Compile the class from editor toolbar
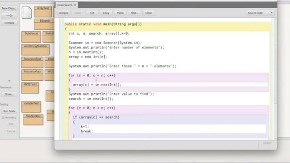The height and width of the screenshot is (163, 290). pyautogui.click(x=63, y=13)
